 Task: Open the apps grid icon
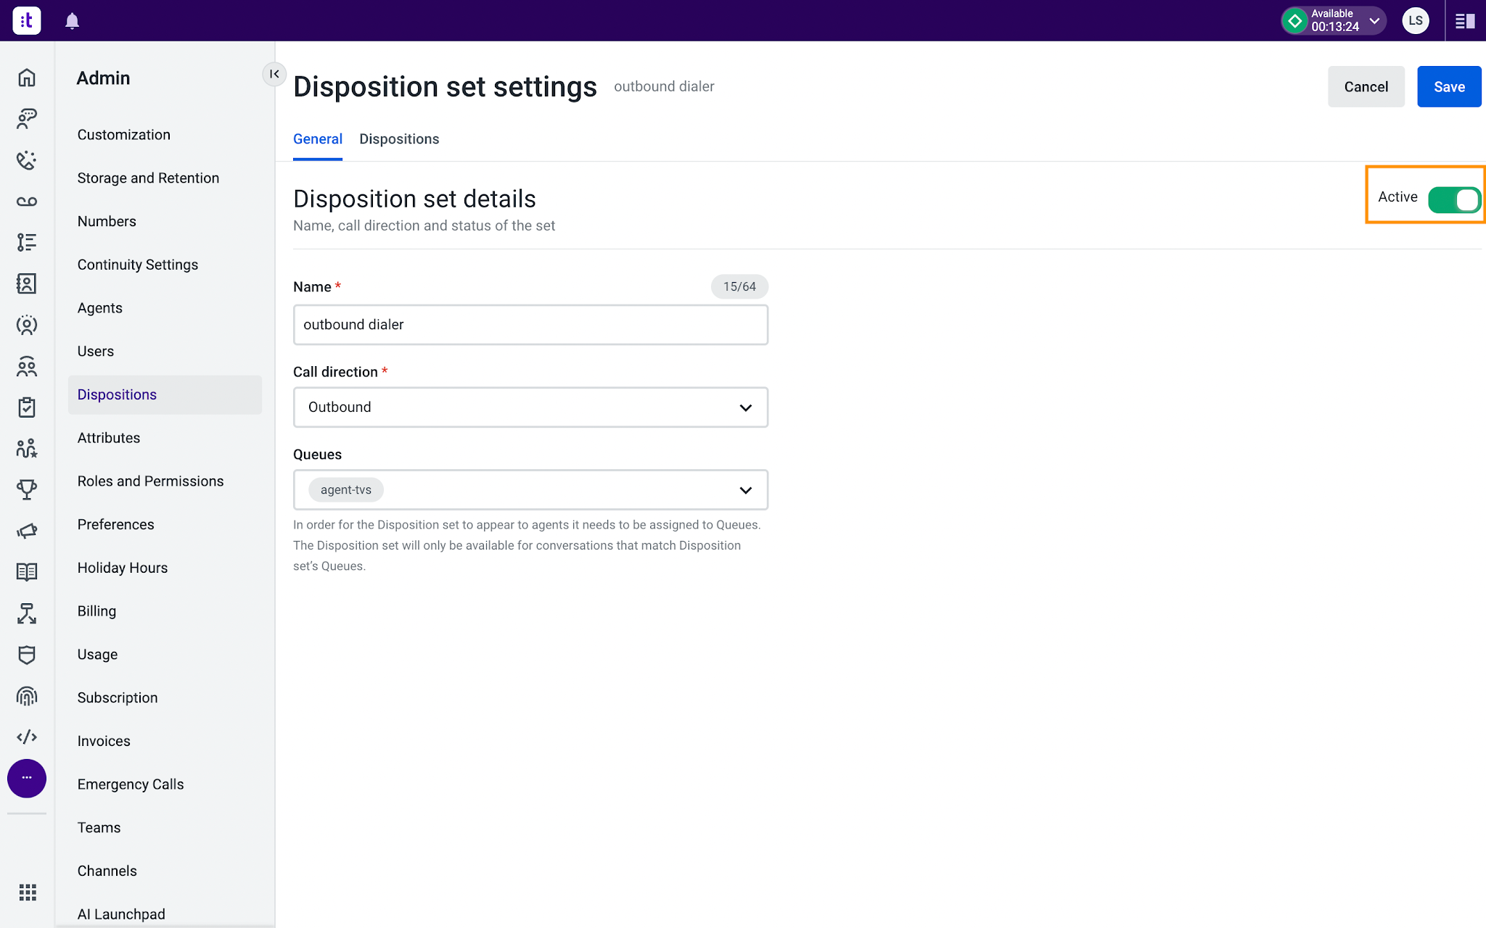[x=28, y=892]
